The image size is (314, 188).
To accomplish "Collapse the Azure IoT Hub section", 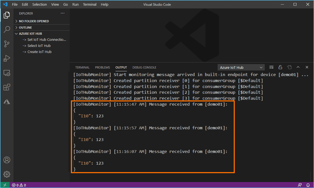I will point(42,34).
